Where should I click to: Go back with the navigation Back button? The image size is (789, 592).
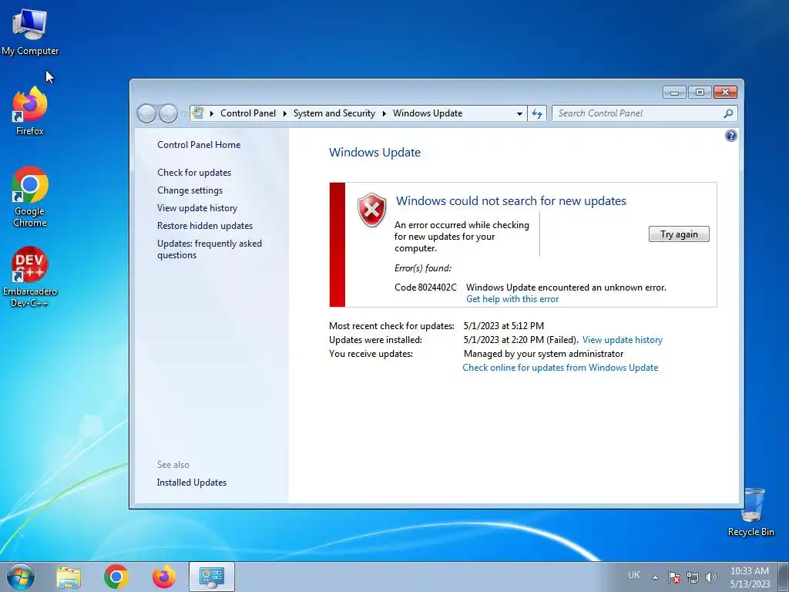[x=146, y=113]
